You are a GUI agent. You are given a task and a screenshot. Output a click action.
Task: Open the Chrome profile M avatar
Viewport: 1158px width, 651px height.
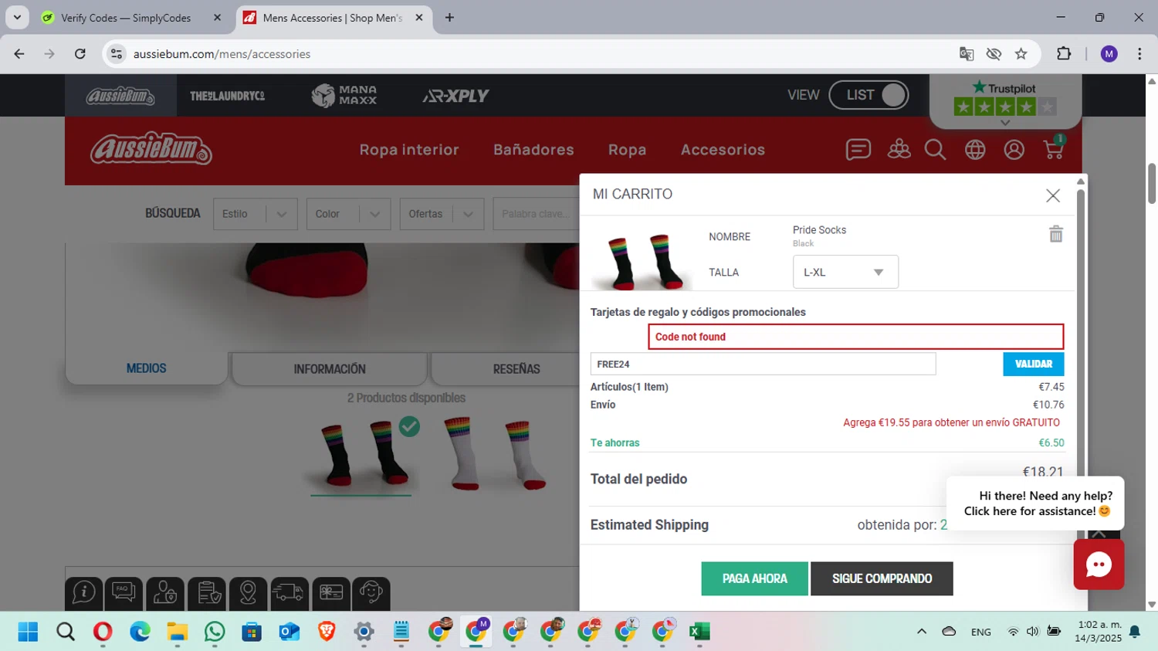(1109, 54)
